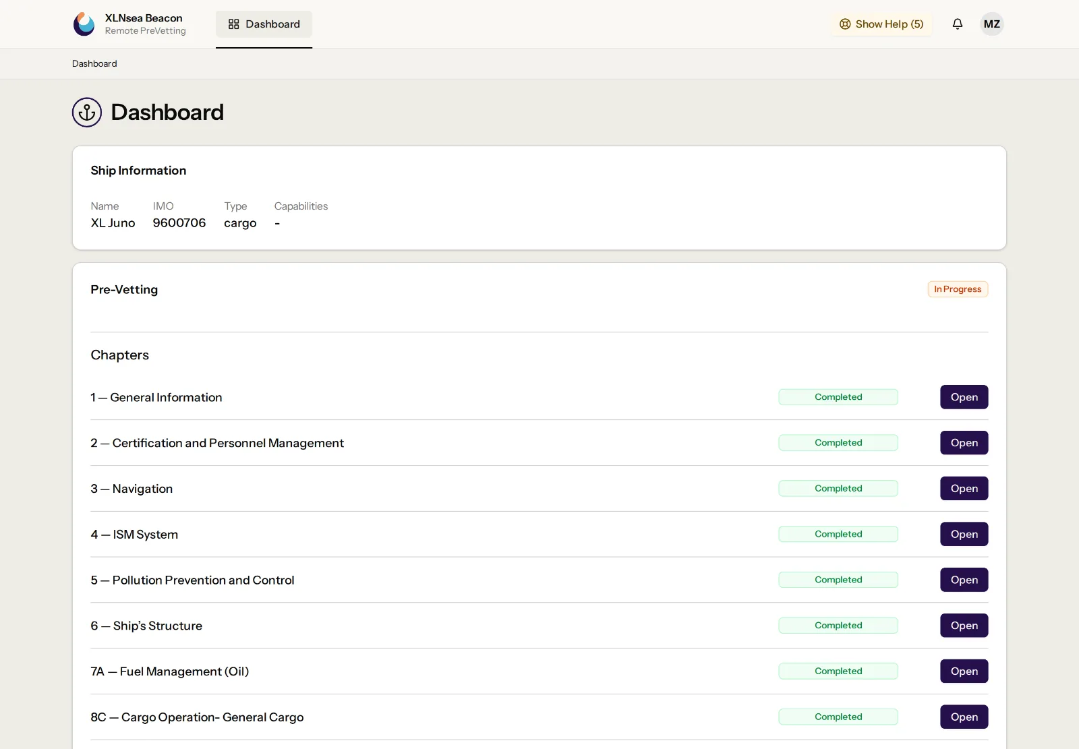Screen dimensions: 1079x749
Task: Click the 3 — Navigation row title
Action: point(132,489)
